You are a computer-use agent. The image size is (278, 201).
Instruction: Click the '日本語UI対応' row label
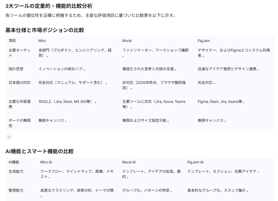point(20,83)
